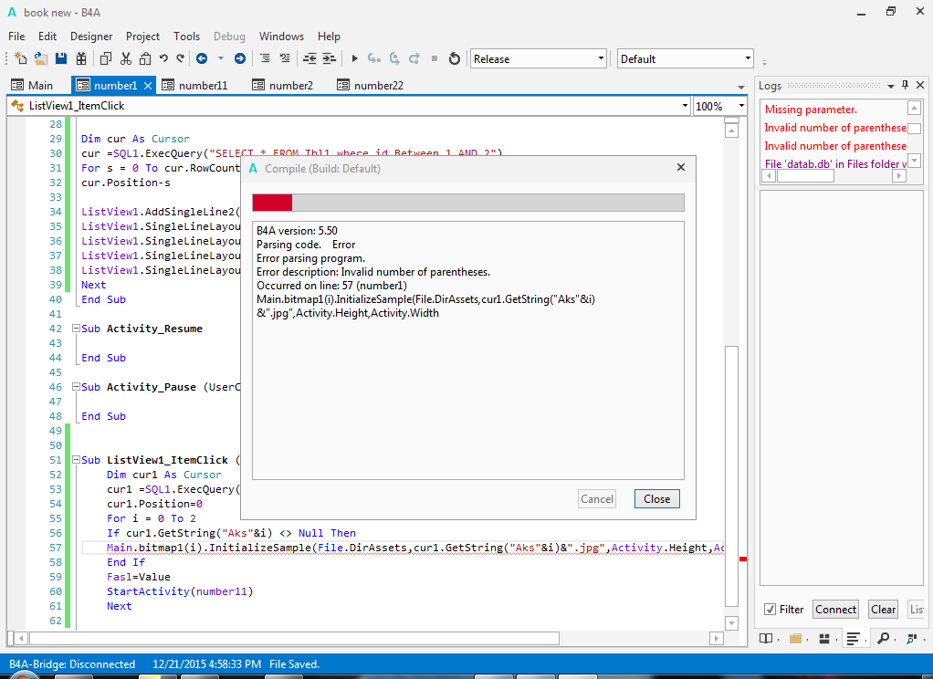Pin the Logs panel
933x679 pixels.
point(906,85)
